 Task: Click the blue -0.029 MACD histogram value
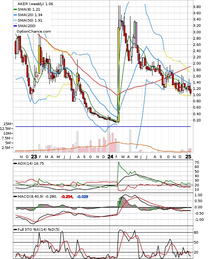[x=83, y=197]
